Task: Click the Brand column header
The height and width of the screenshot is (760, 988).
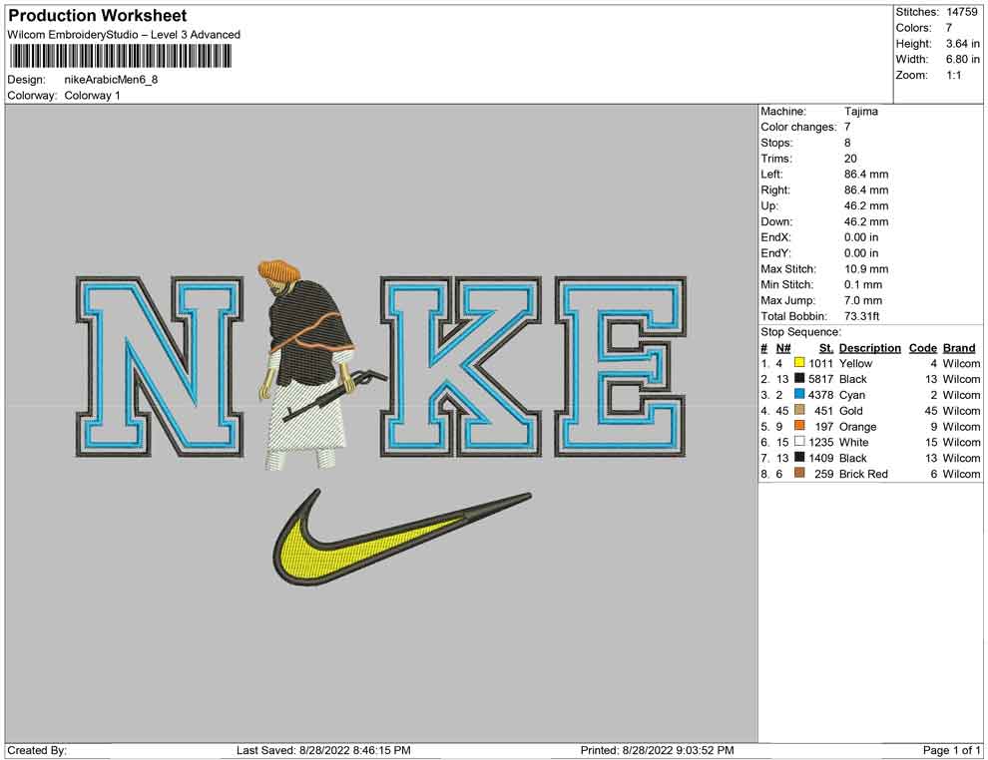Action: point(958,348)
